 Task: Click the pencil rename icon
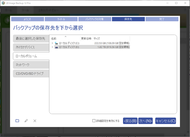coord(26,121)
